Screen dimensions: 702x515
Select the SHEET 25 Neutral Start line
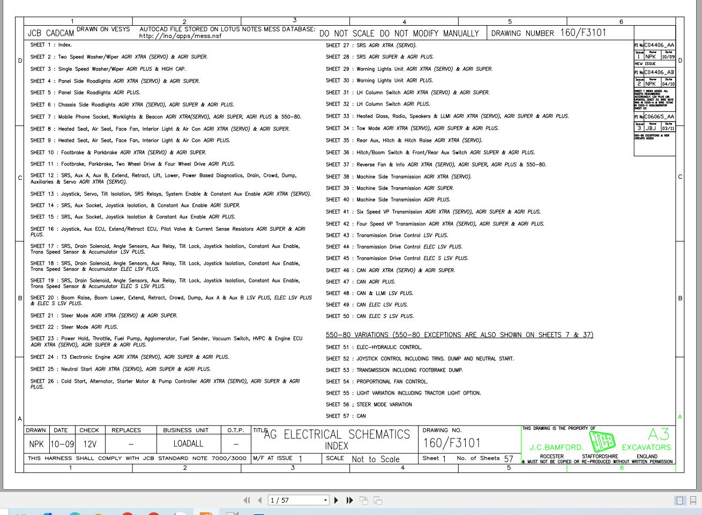(x=121, y=369)
